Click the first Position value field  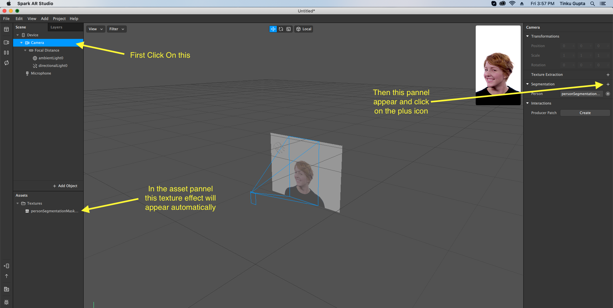(x=568, y=46)
